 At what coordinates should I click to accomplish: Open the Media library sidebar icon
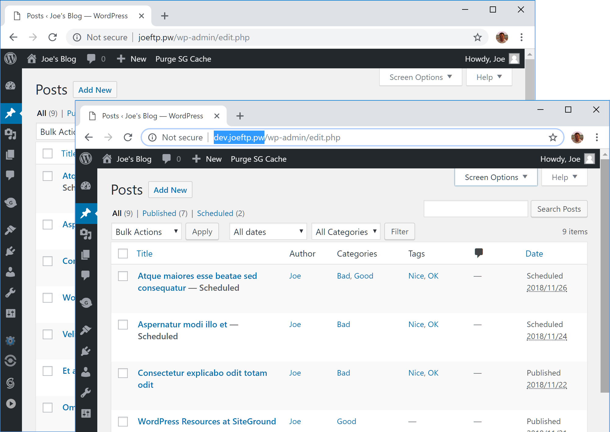[86, 234]
